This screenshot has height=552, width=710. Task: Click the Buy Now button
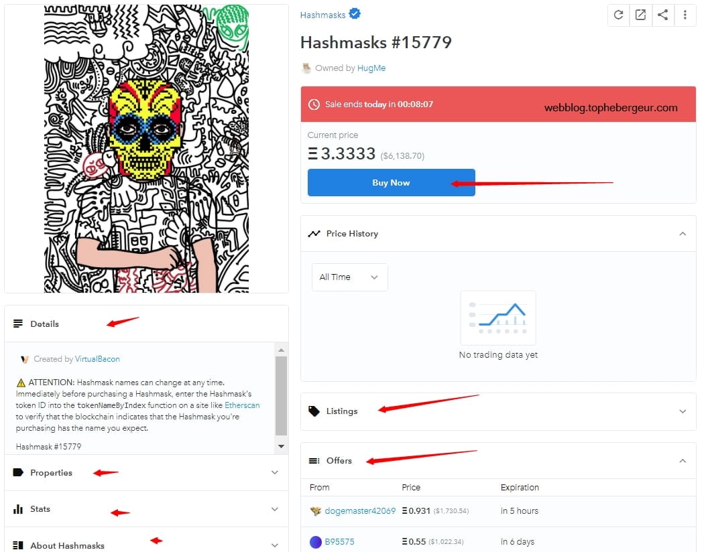point(392,182)
